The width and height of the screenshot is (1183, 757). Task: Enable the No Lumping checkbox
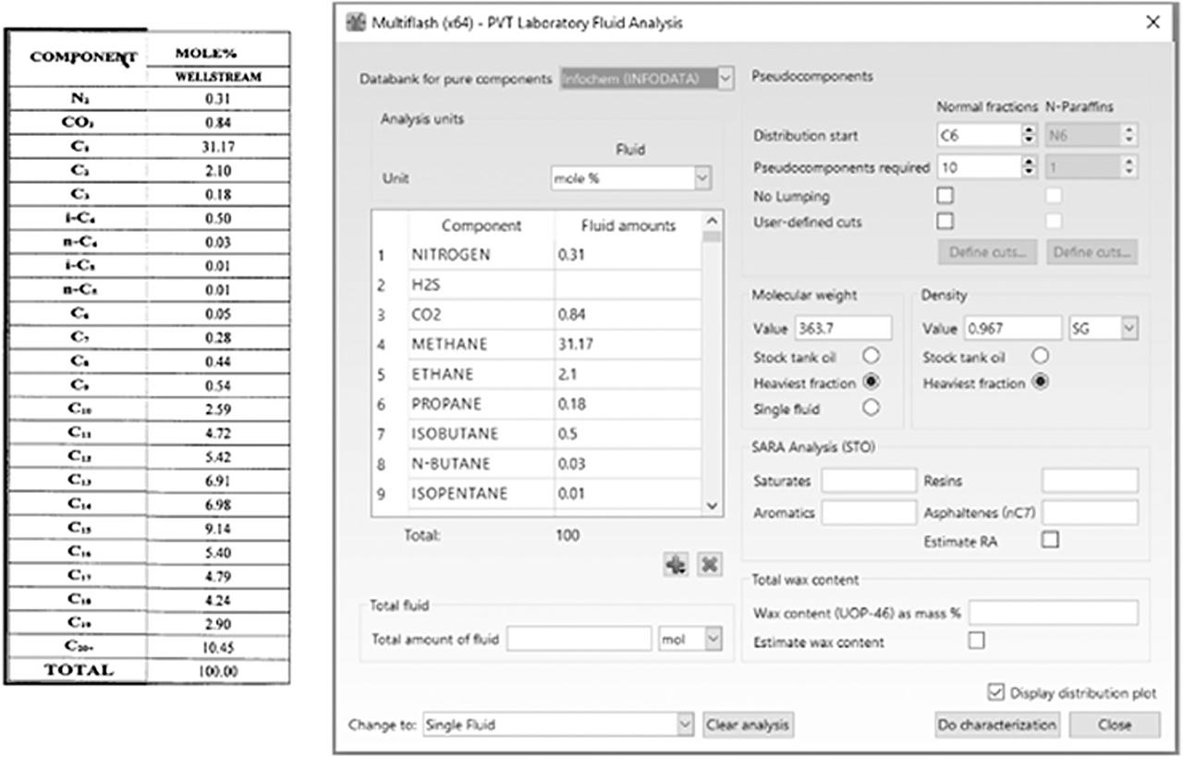[x=945, y=196]
